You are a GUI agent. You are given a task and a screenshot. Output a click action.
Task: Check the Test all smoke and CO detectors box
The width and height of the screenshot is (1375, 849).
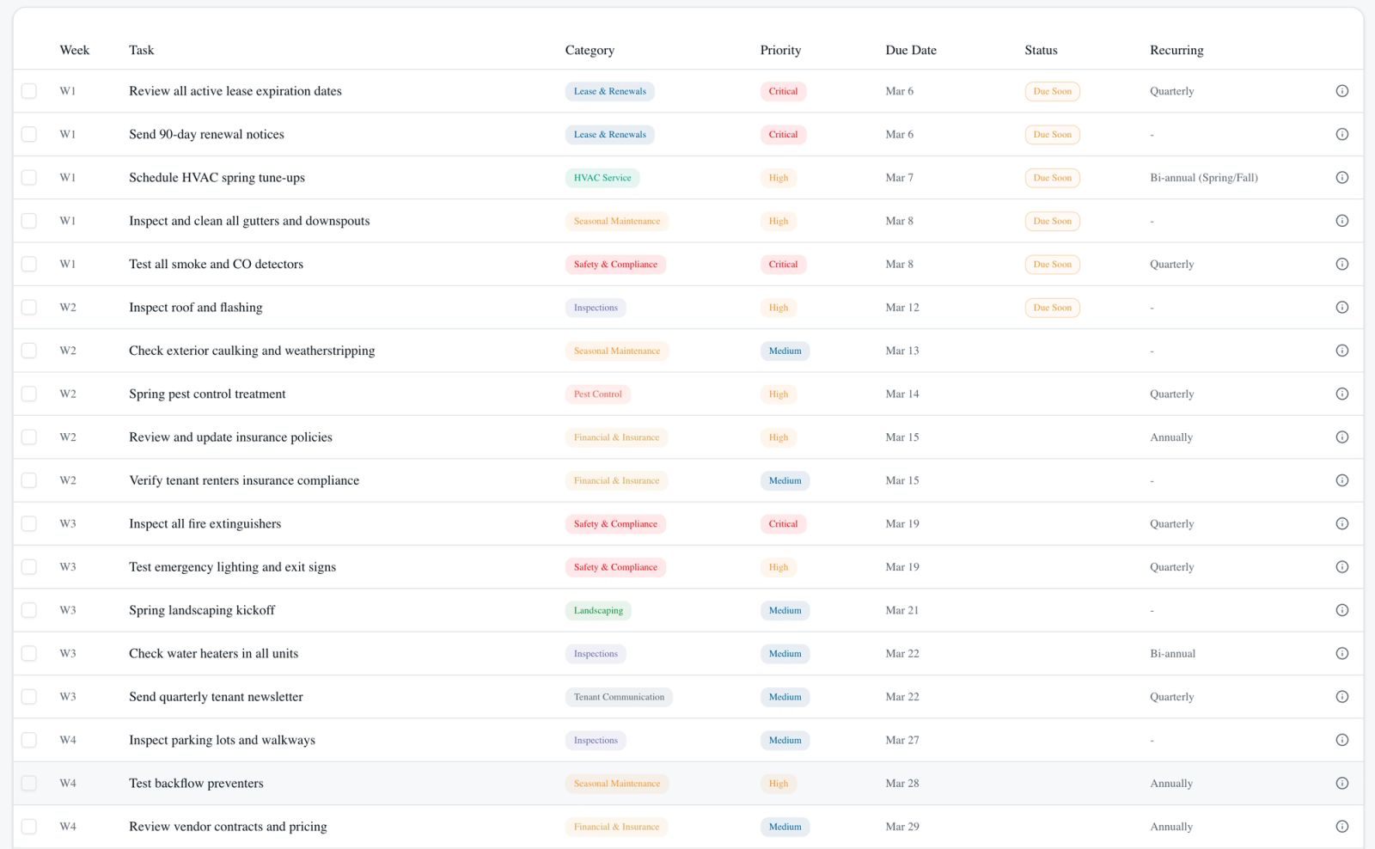(29, 264)
